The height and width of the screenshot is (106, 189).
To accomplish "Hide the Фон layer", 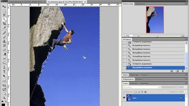I will click(124, 98).
